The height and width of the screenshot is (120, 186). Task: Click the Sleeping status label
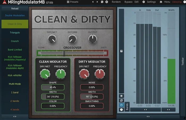pos(177,2)
